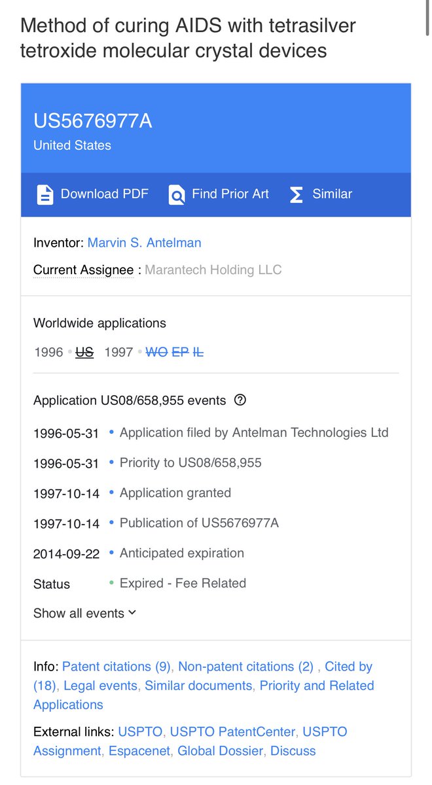Go to Similar documents section
The height and width of the screenshot is (785, 432).
pyautogui.click(x=198, y=686)
